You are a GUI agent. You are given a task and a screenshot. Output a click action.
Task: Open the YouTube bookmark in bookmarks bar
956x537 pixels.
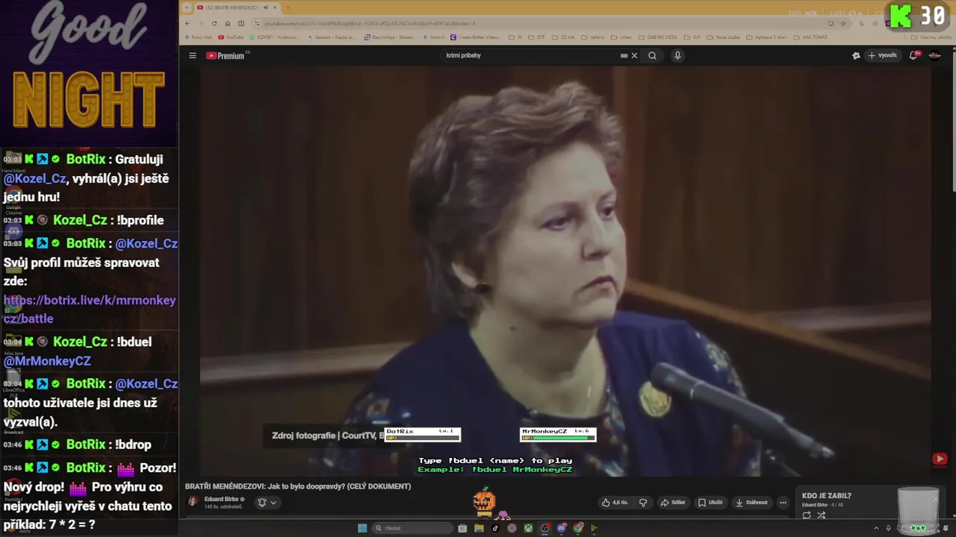tap(231, 37)
